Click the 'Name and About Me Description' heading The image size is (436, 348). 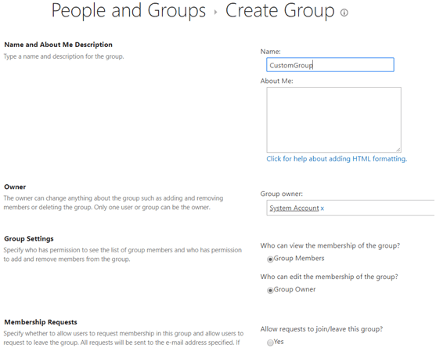pos(59,45)
